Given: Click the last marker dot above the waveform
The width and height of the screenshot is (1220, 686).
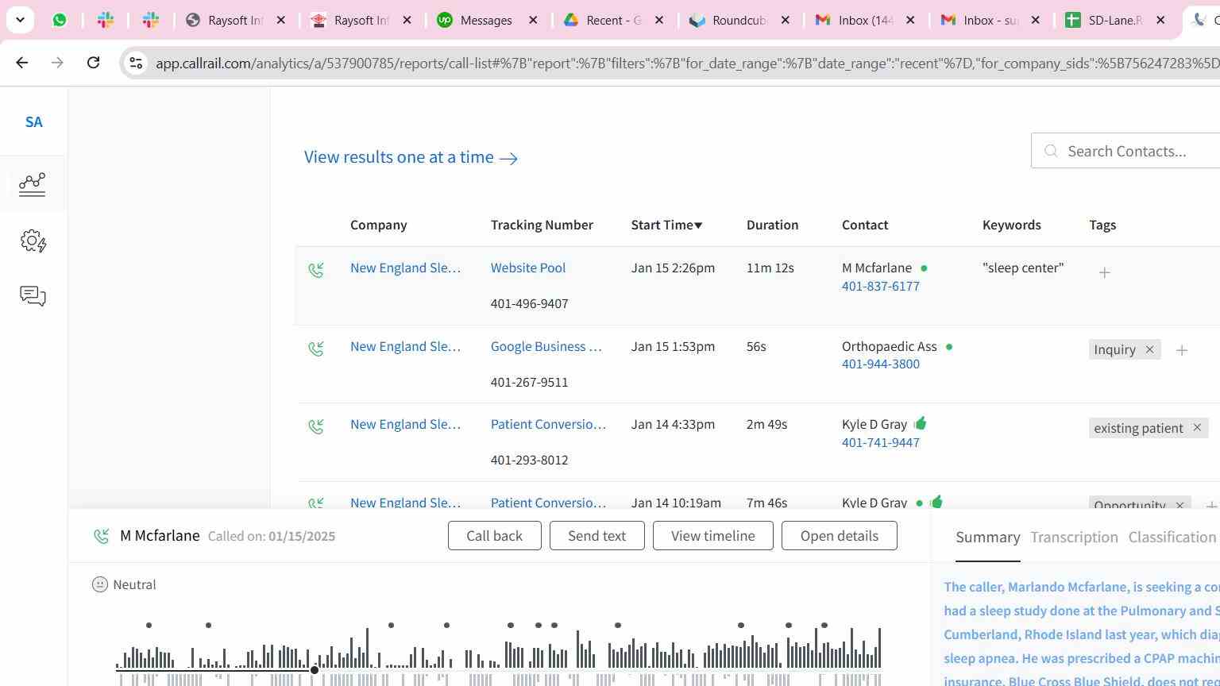Looking at the screenshot, I should [824, 626].
